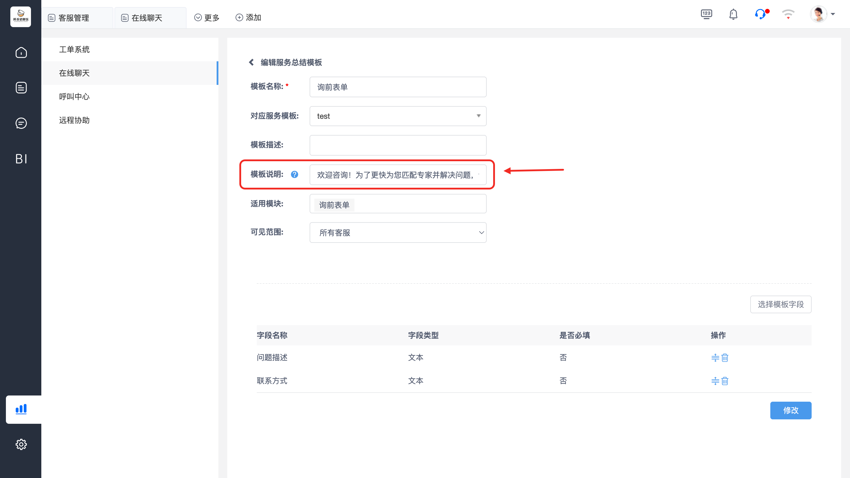Go back using the left chevron arrow
The image size is (850, 478).
click(x=251, y=62)
